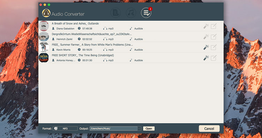Click edit tag icon for Summer Farmer row
Image resolution: width=262 pixels, height=138 pixels.
[214, 47]
